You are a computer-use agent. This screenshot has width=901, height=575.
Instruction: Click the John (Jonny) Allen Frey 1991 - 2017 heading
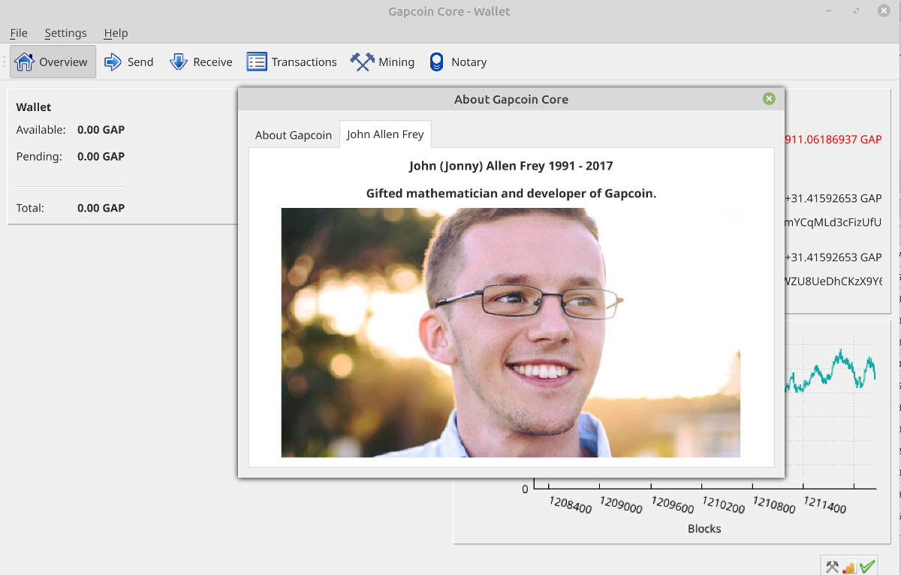[x=511, y=165]
